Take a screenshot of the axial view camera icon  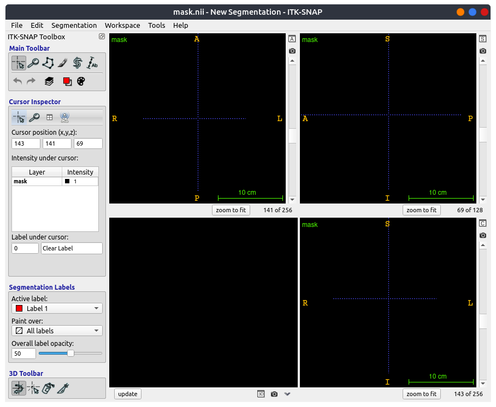pyautogui.click(x=292, y=50)
